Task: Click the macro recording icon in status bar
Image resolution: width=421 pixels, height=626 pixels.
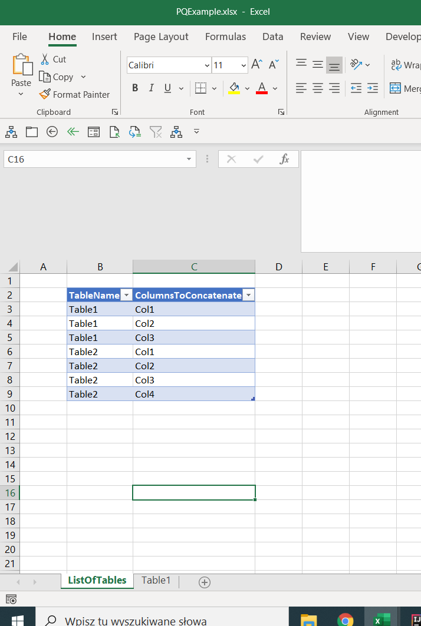Action: pyautogui.click(x=11, y=599)
